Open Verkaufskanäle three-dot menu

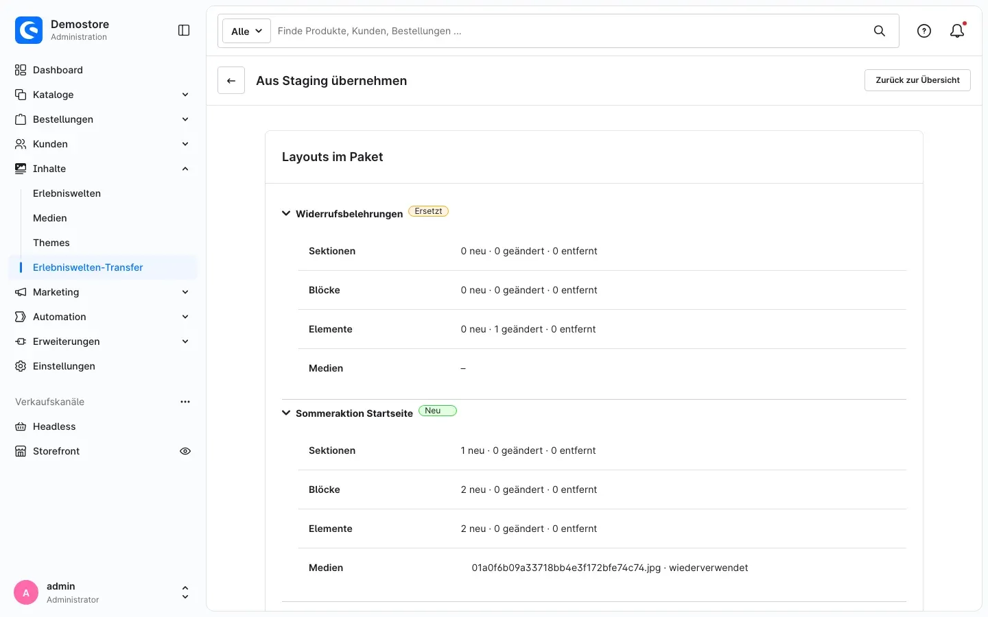(185, 402)
